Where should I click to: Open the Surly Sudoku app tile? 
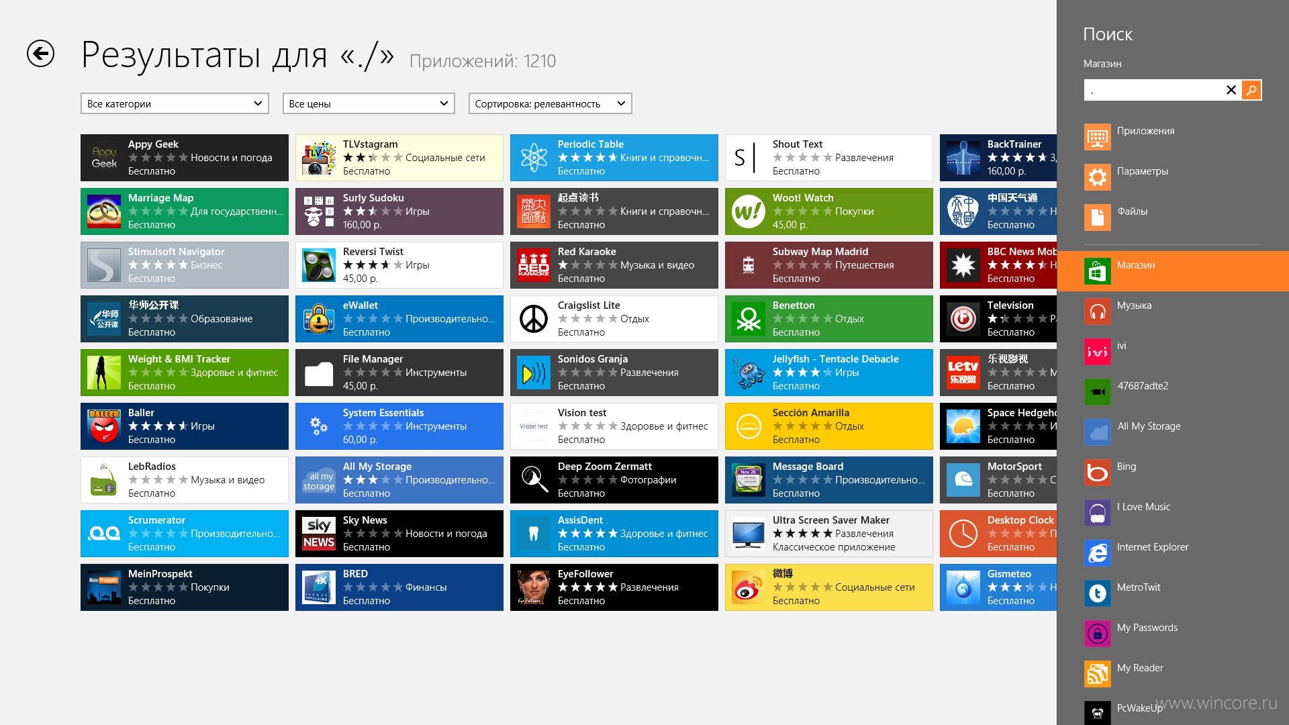tap(399, 211)
